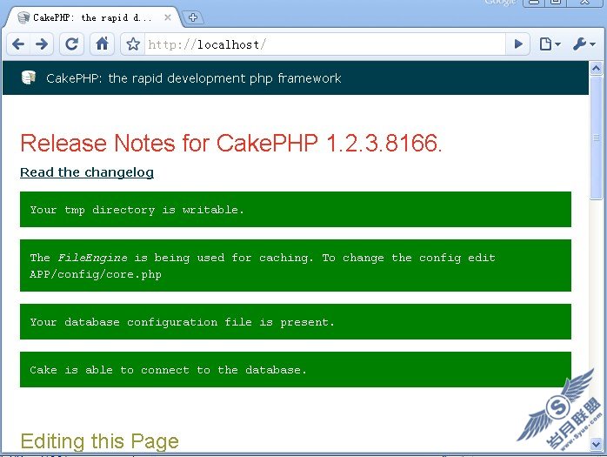Click the 'APP/config/core.php' path text
The height and width of the screenshot is (457, 607).
(x=96, y=274)
